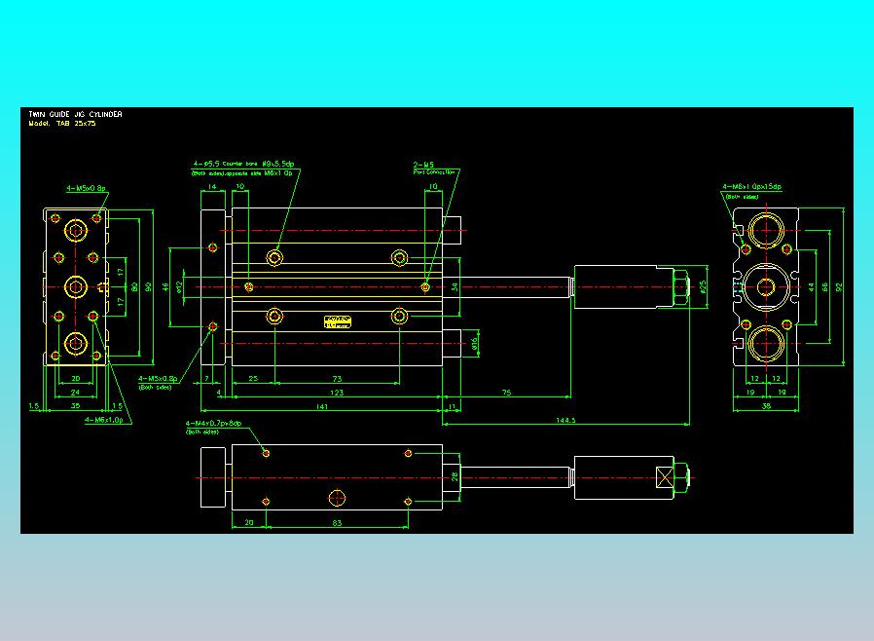Select the '38' width dimension
The width and height of the screenshot is (874, 641).
pyautogui.click(x=766, y=406)
